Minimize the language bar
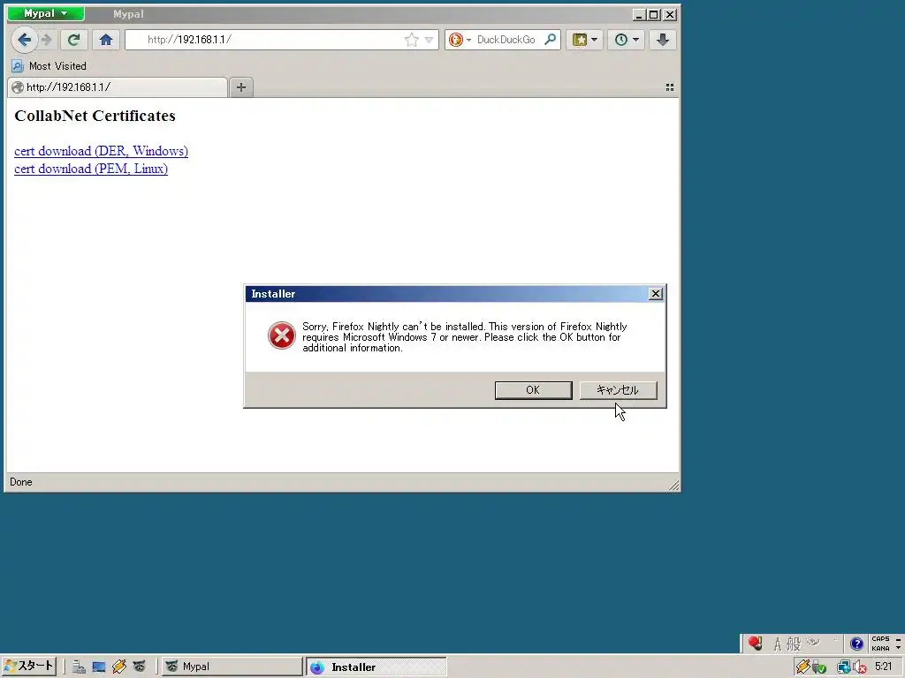This screenshot has width=905, height=678. (898, 639)
